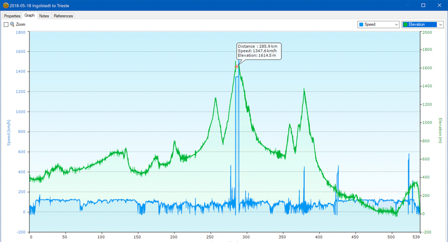Click the window title text
448x242 pixels.
click(39, 5)
